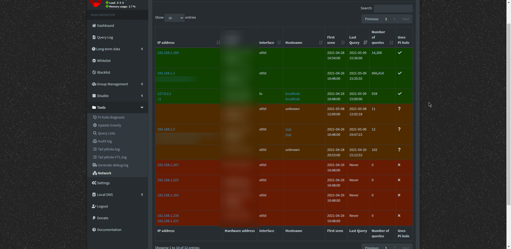This screenshot has width=511, height=249.
Task: Go to Previous page at top
Action: click(x=372, y=19)
